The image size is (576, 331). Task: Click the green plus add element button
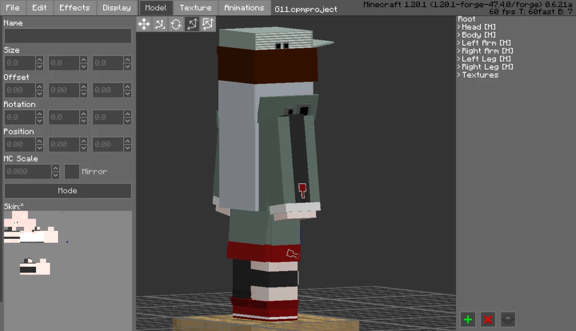coord(468,319)
